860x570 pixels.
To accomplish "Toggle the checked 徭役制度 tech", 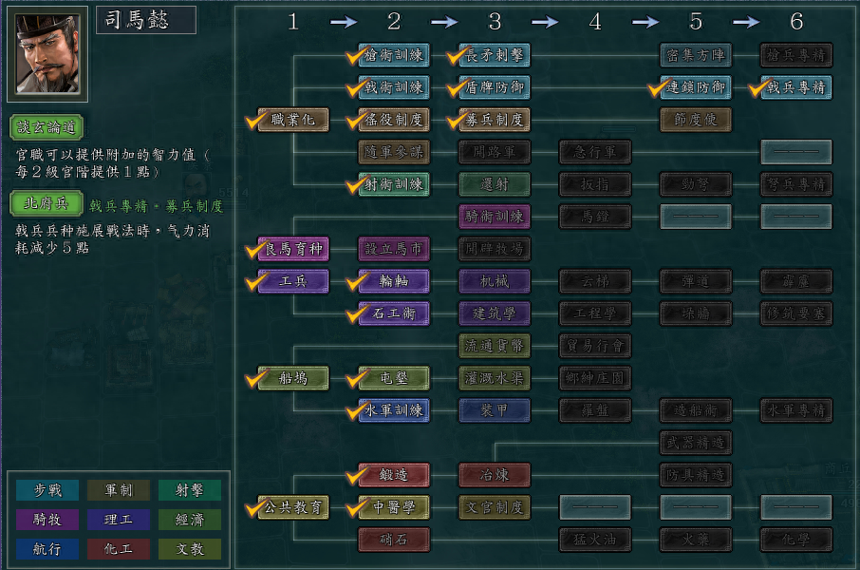I will click(x=394, y=120).
